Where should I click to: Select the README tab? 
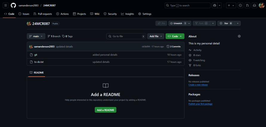click(37, 73)
